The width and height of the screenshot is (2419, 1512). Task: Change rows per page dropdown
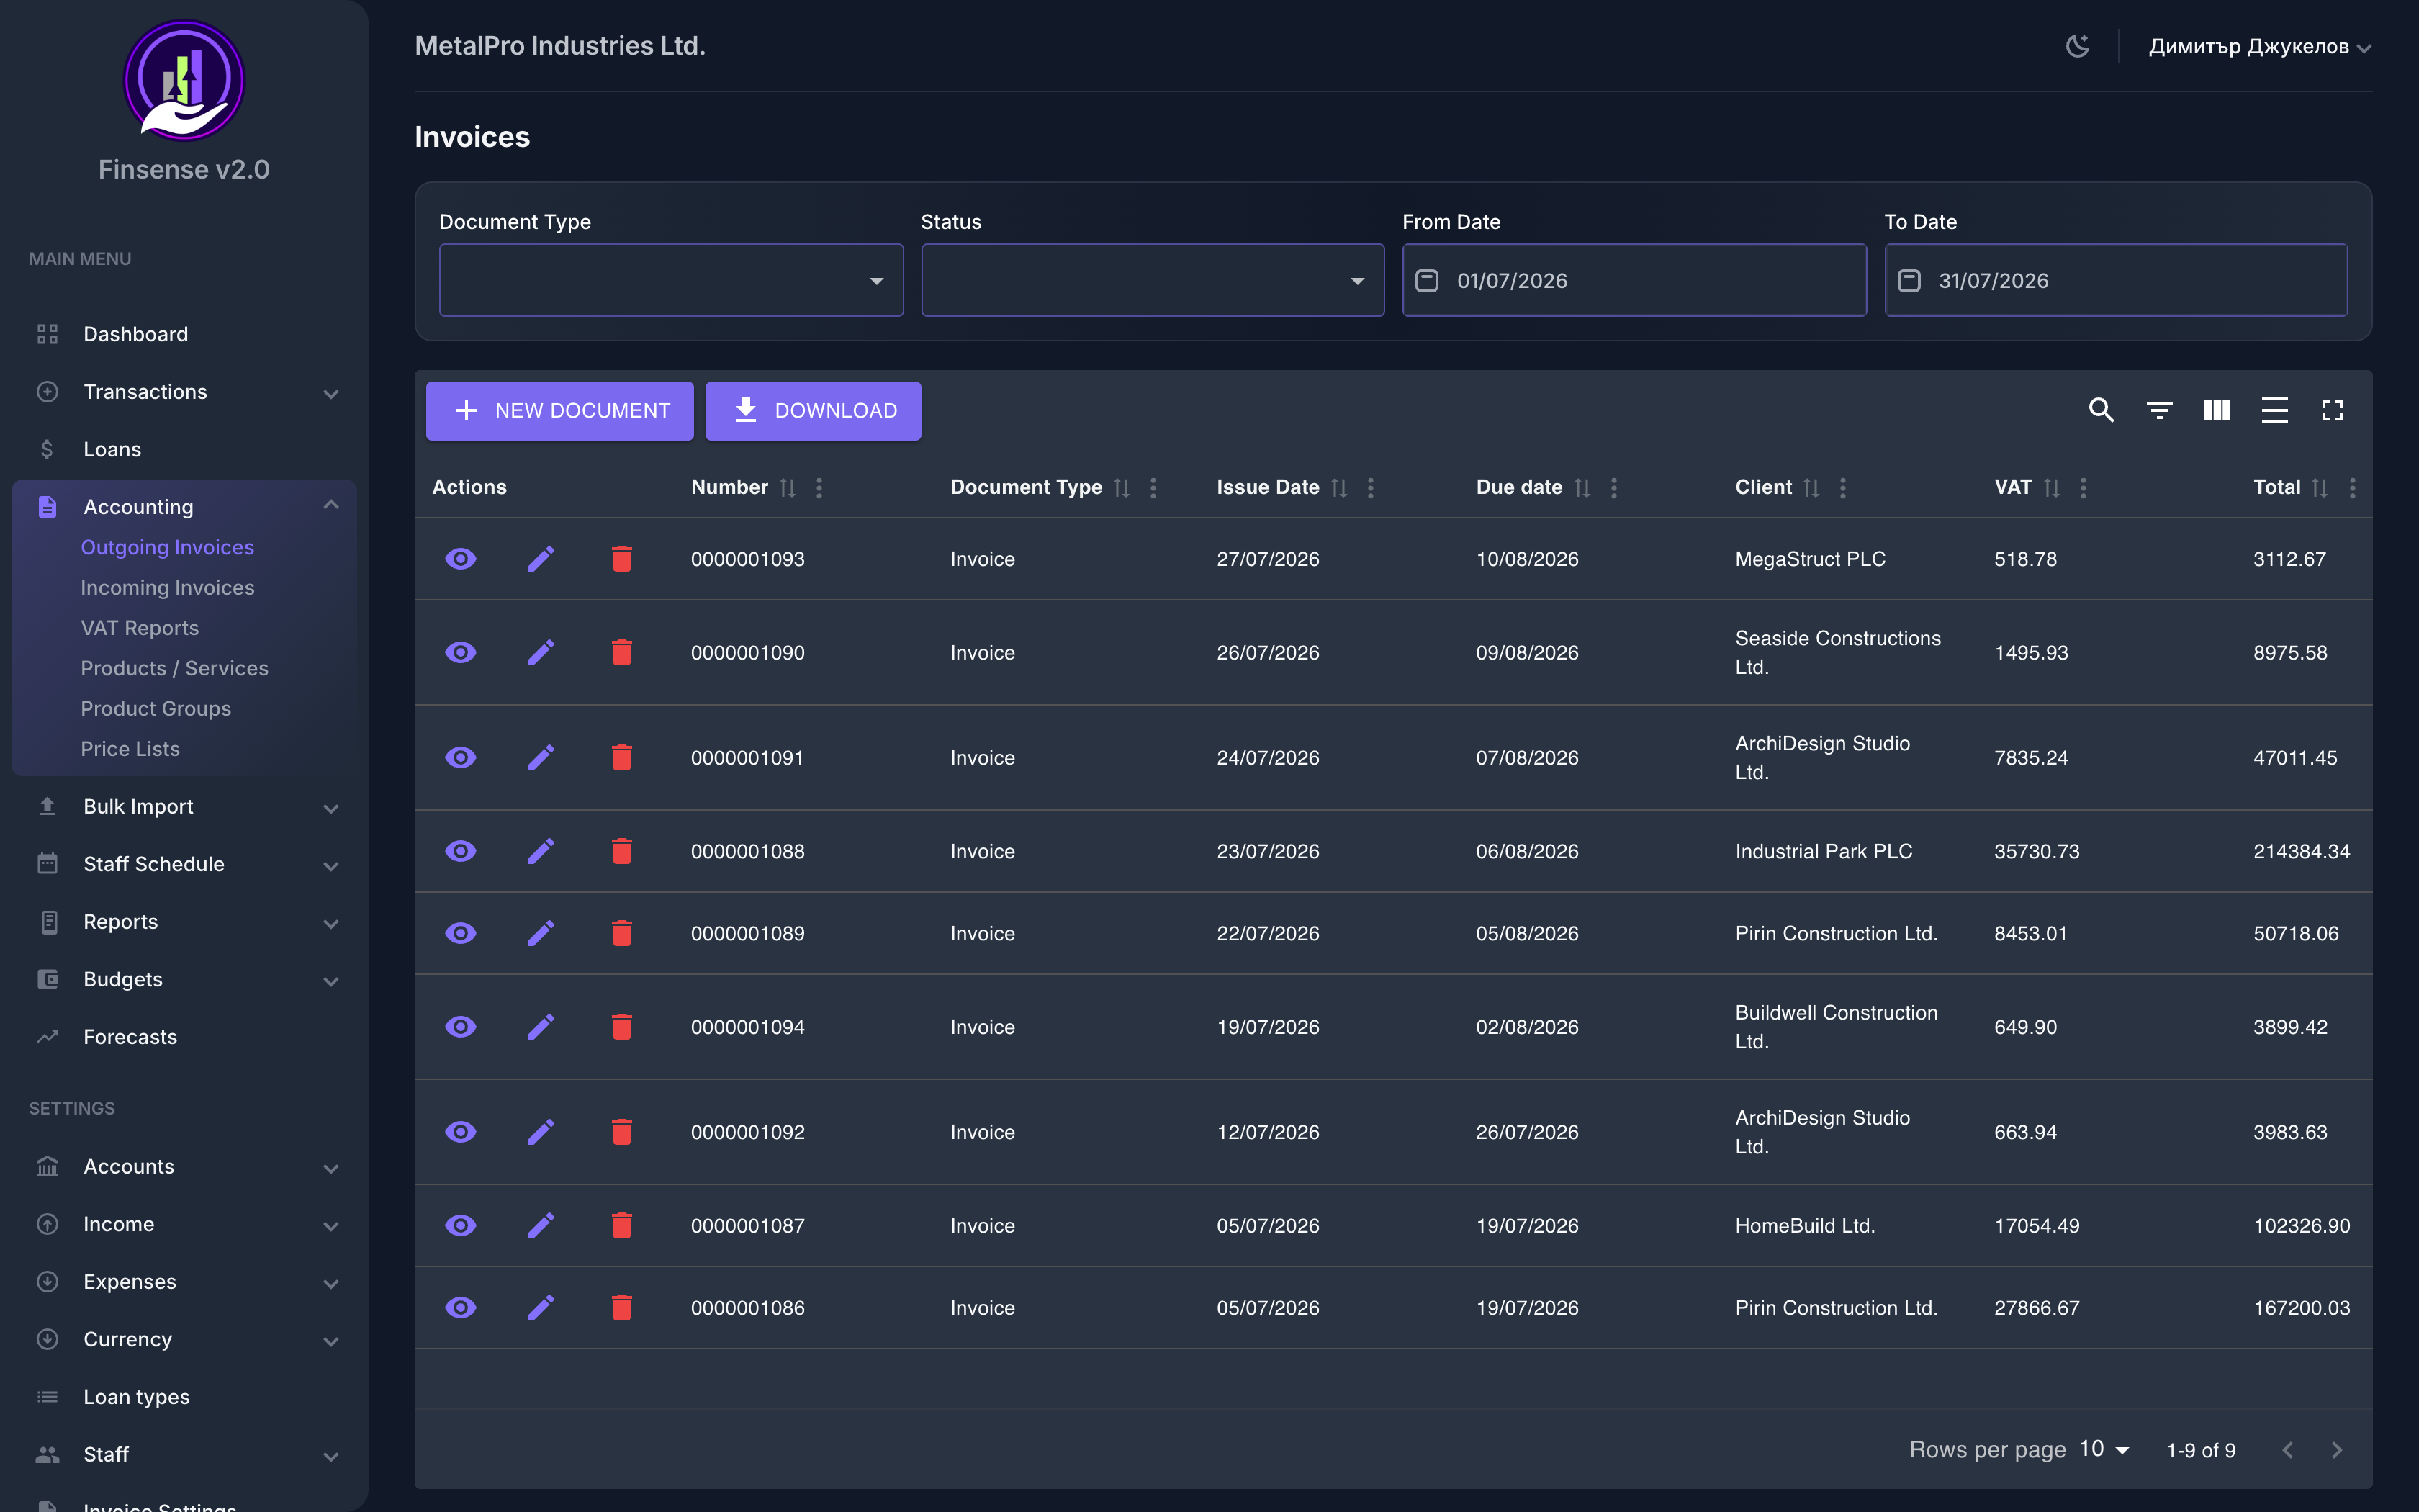2104,1449
